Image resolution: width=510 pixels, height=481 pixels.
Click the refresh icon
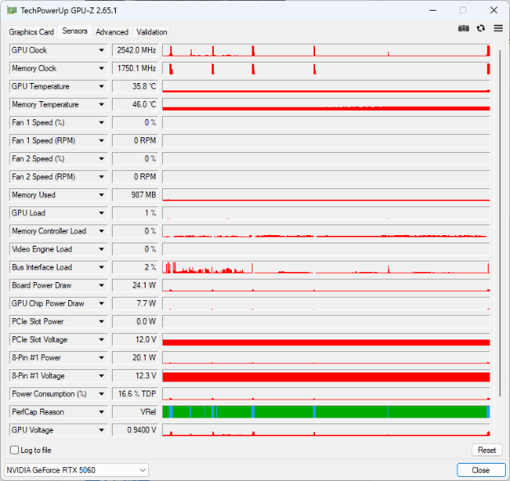(x=480, y=28)
